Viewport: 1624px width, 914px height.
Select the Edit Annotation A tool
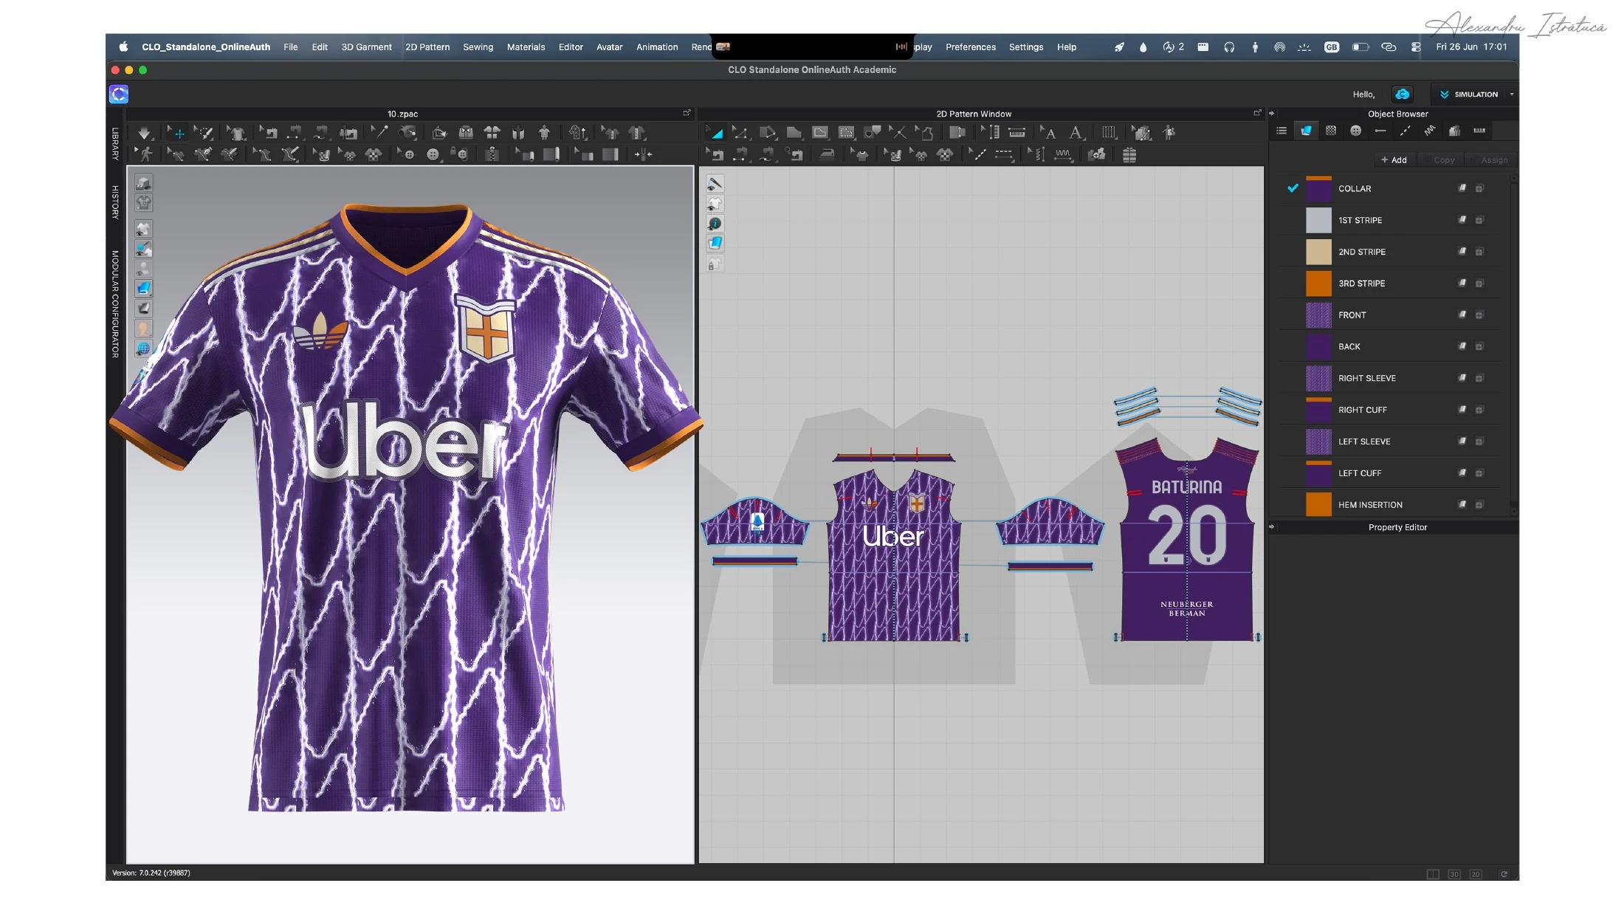(x=1048, y=133)
